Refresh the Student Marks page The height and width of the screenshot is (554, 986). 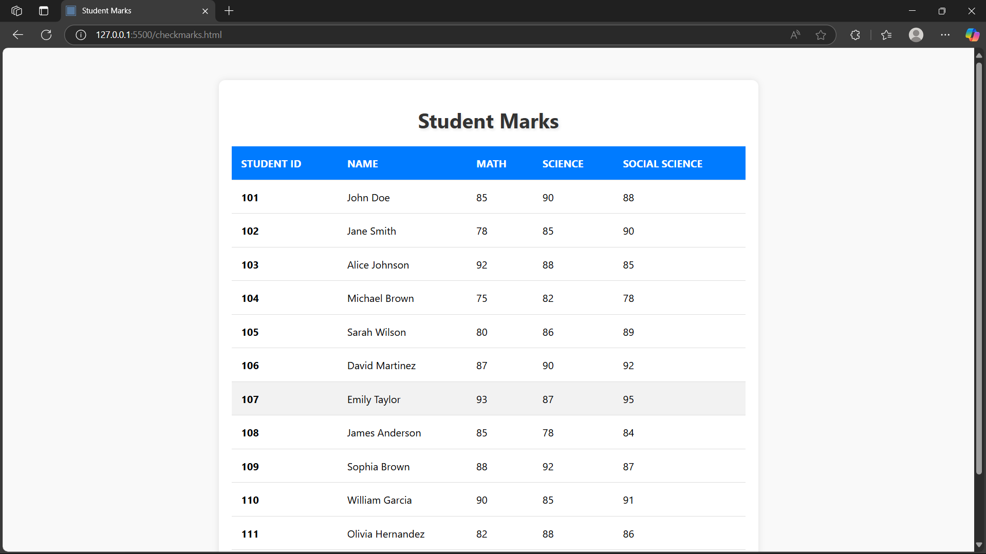tap(46, 35)
